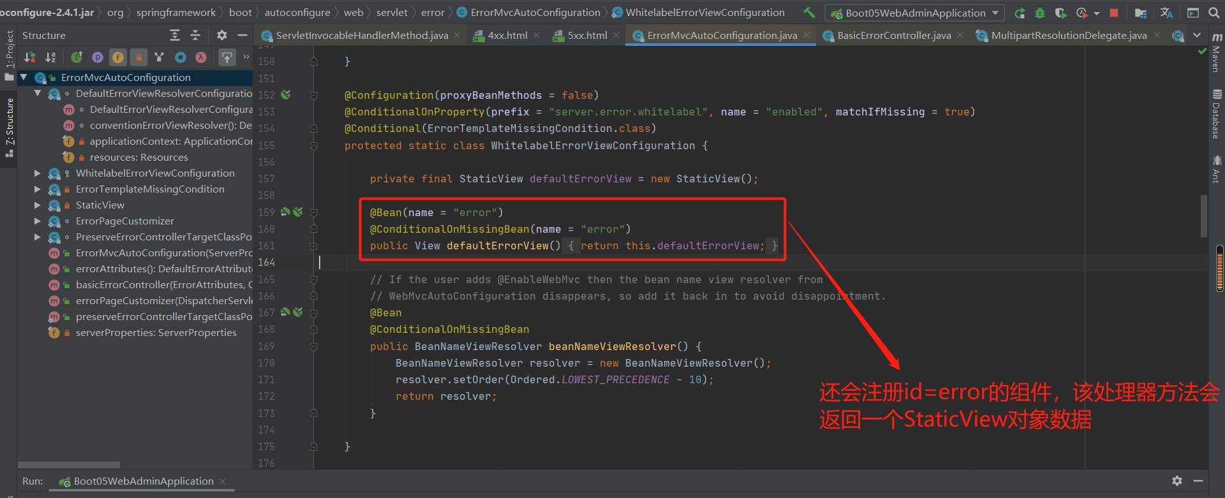Open the Maven tool window
The width and height of the screenshot is (1225, 498).
[x=1217, y=52]
